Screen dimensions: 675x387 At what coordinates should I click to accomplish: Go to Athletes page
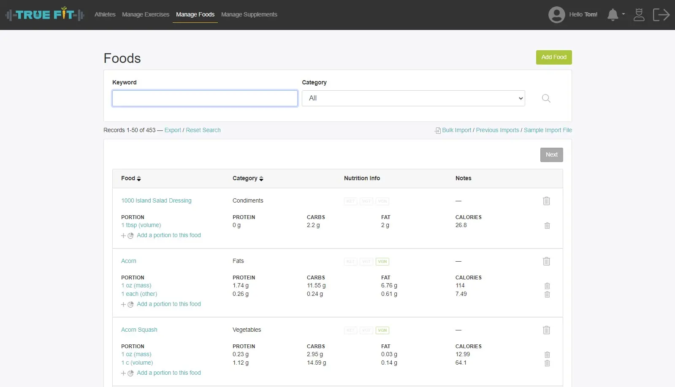(x=105, y=14)
